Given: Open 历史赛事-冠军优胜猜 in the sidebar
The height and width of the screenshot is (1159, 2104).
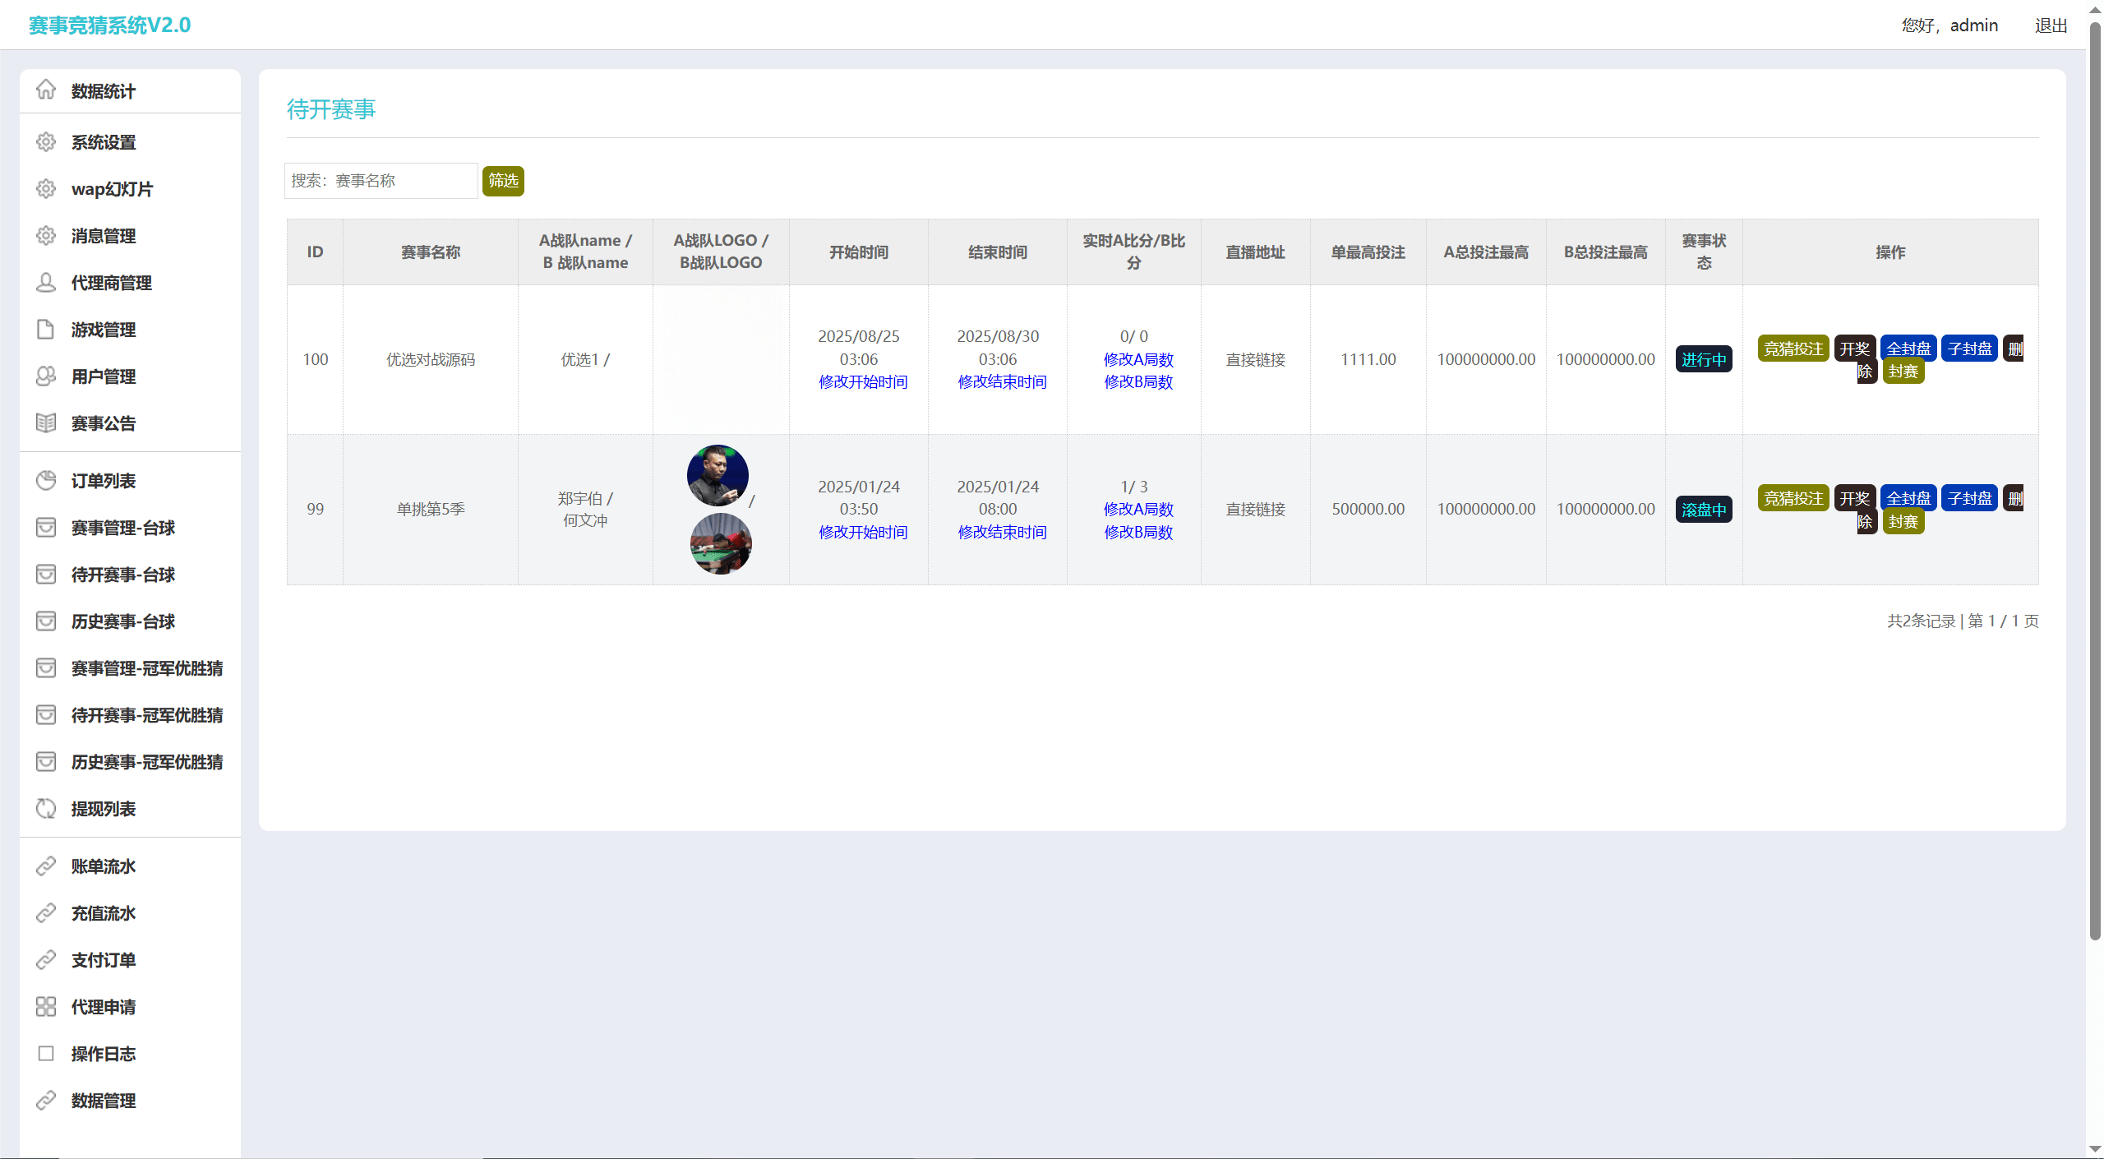Looking at the screenshot, I should pyautogui.click(x=147, y=762).
